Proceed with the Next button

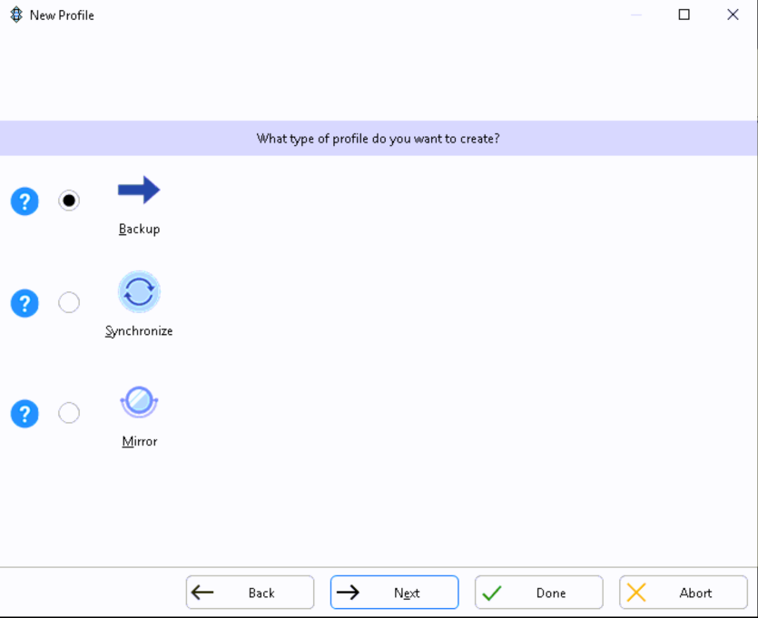pyautogui.click(x=394, y=593)
